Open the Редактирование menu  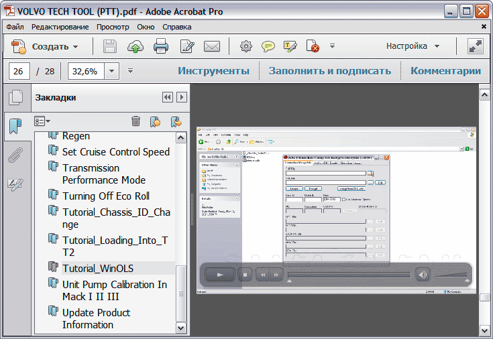click(x=60, y=27)
